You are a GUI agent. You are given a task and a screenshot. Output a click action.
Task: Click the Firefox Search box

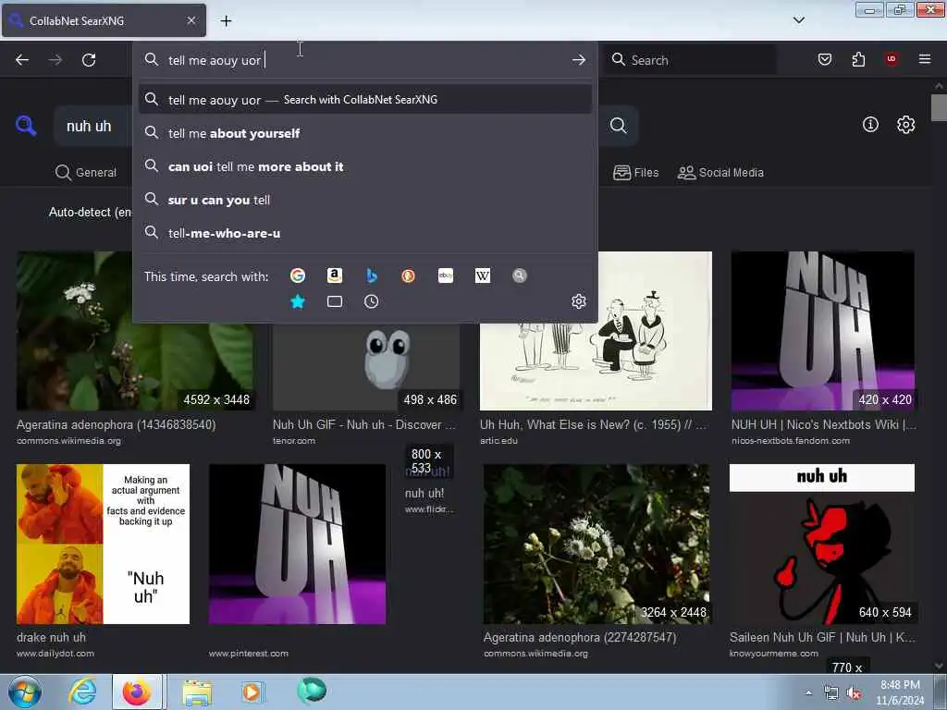[x=689, y=60]
